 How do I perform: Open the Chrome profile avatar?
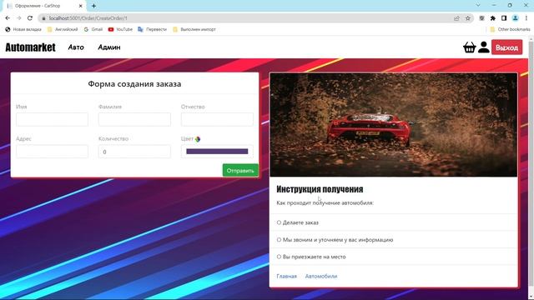click(x=516, y=18)
